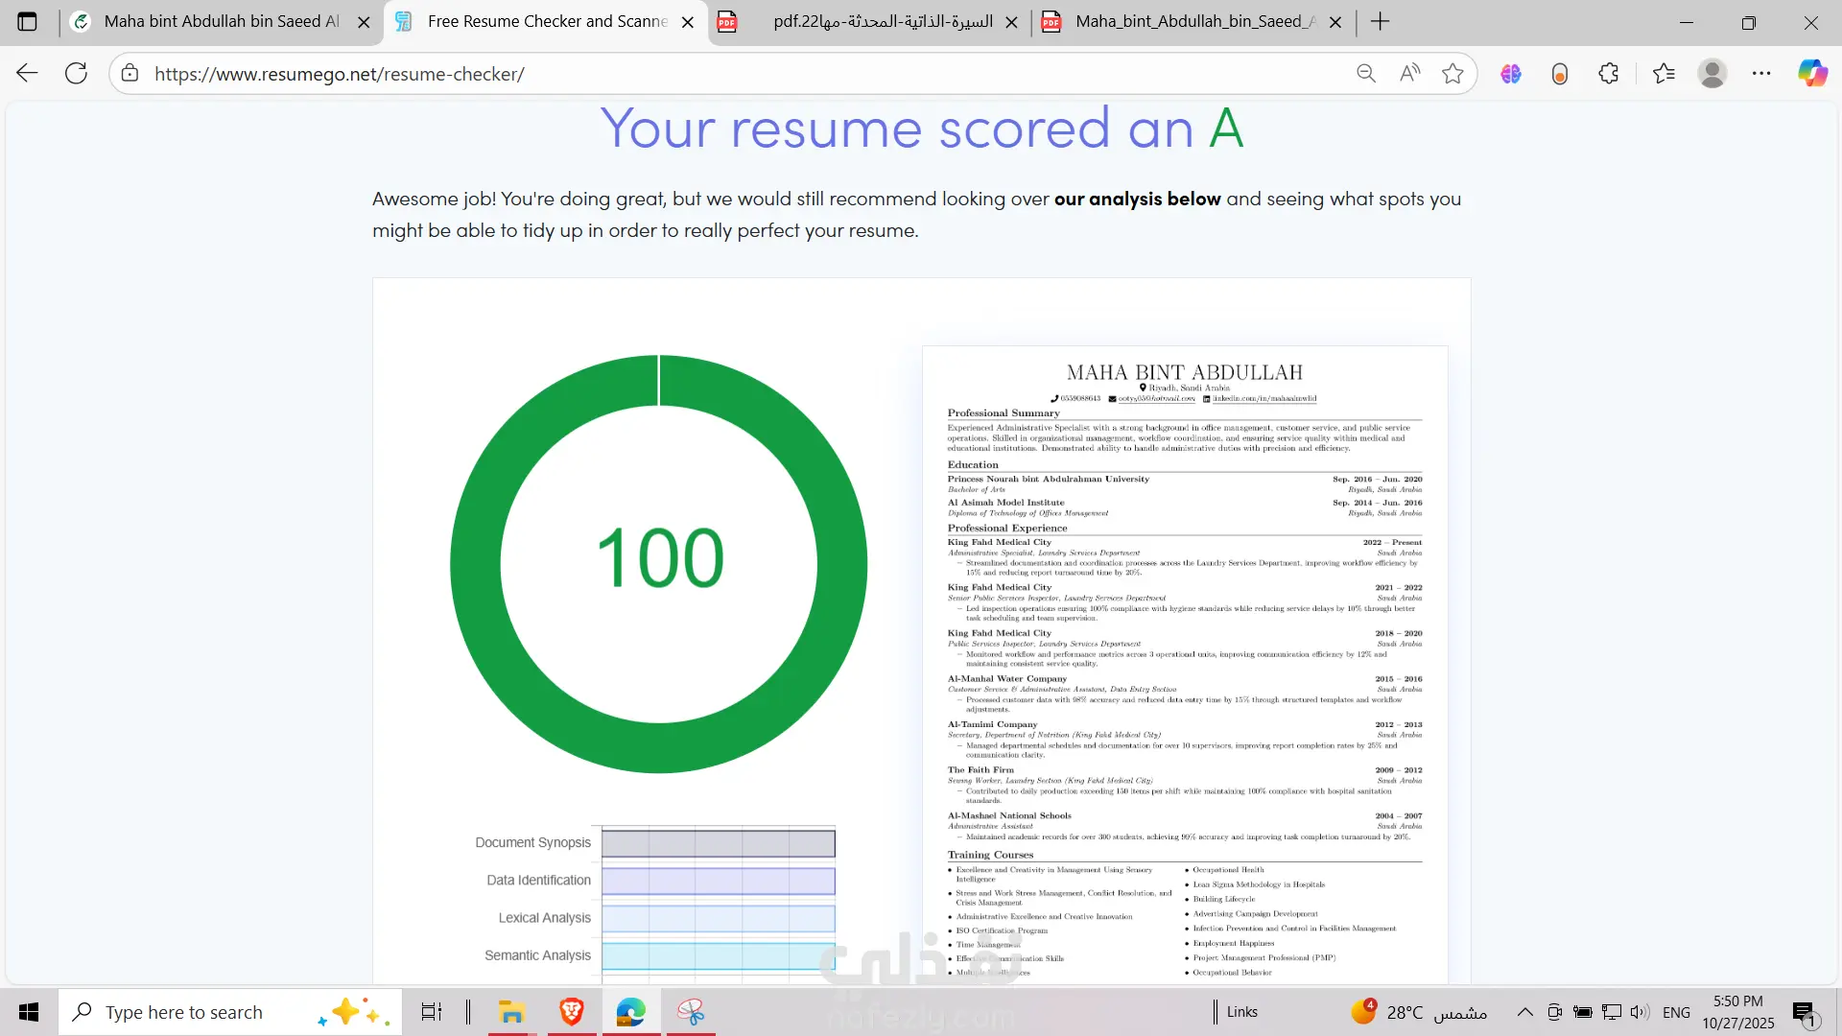
Task: Click the Document Synopsis progress bar
Action: 718,843
